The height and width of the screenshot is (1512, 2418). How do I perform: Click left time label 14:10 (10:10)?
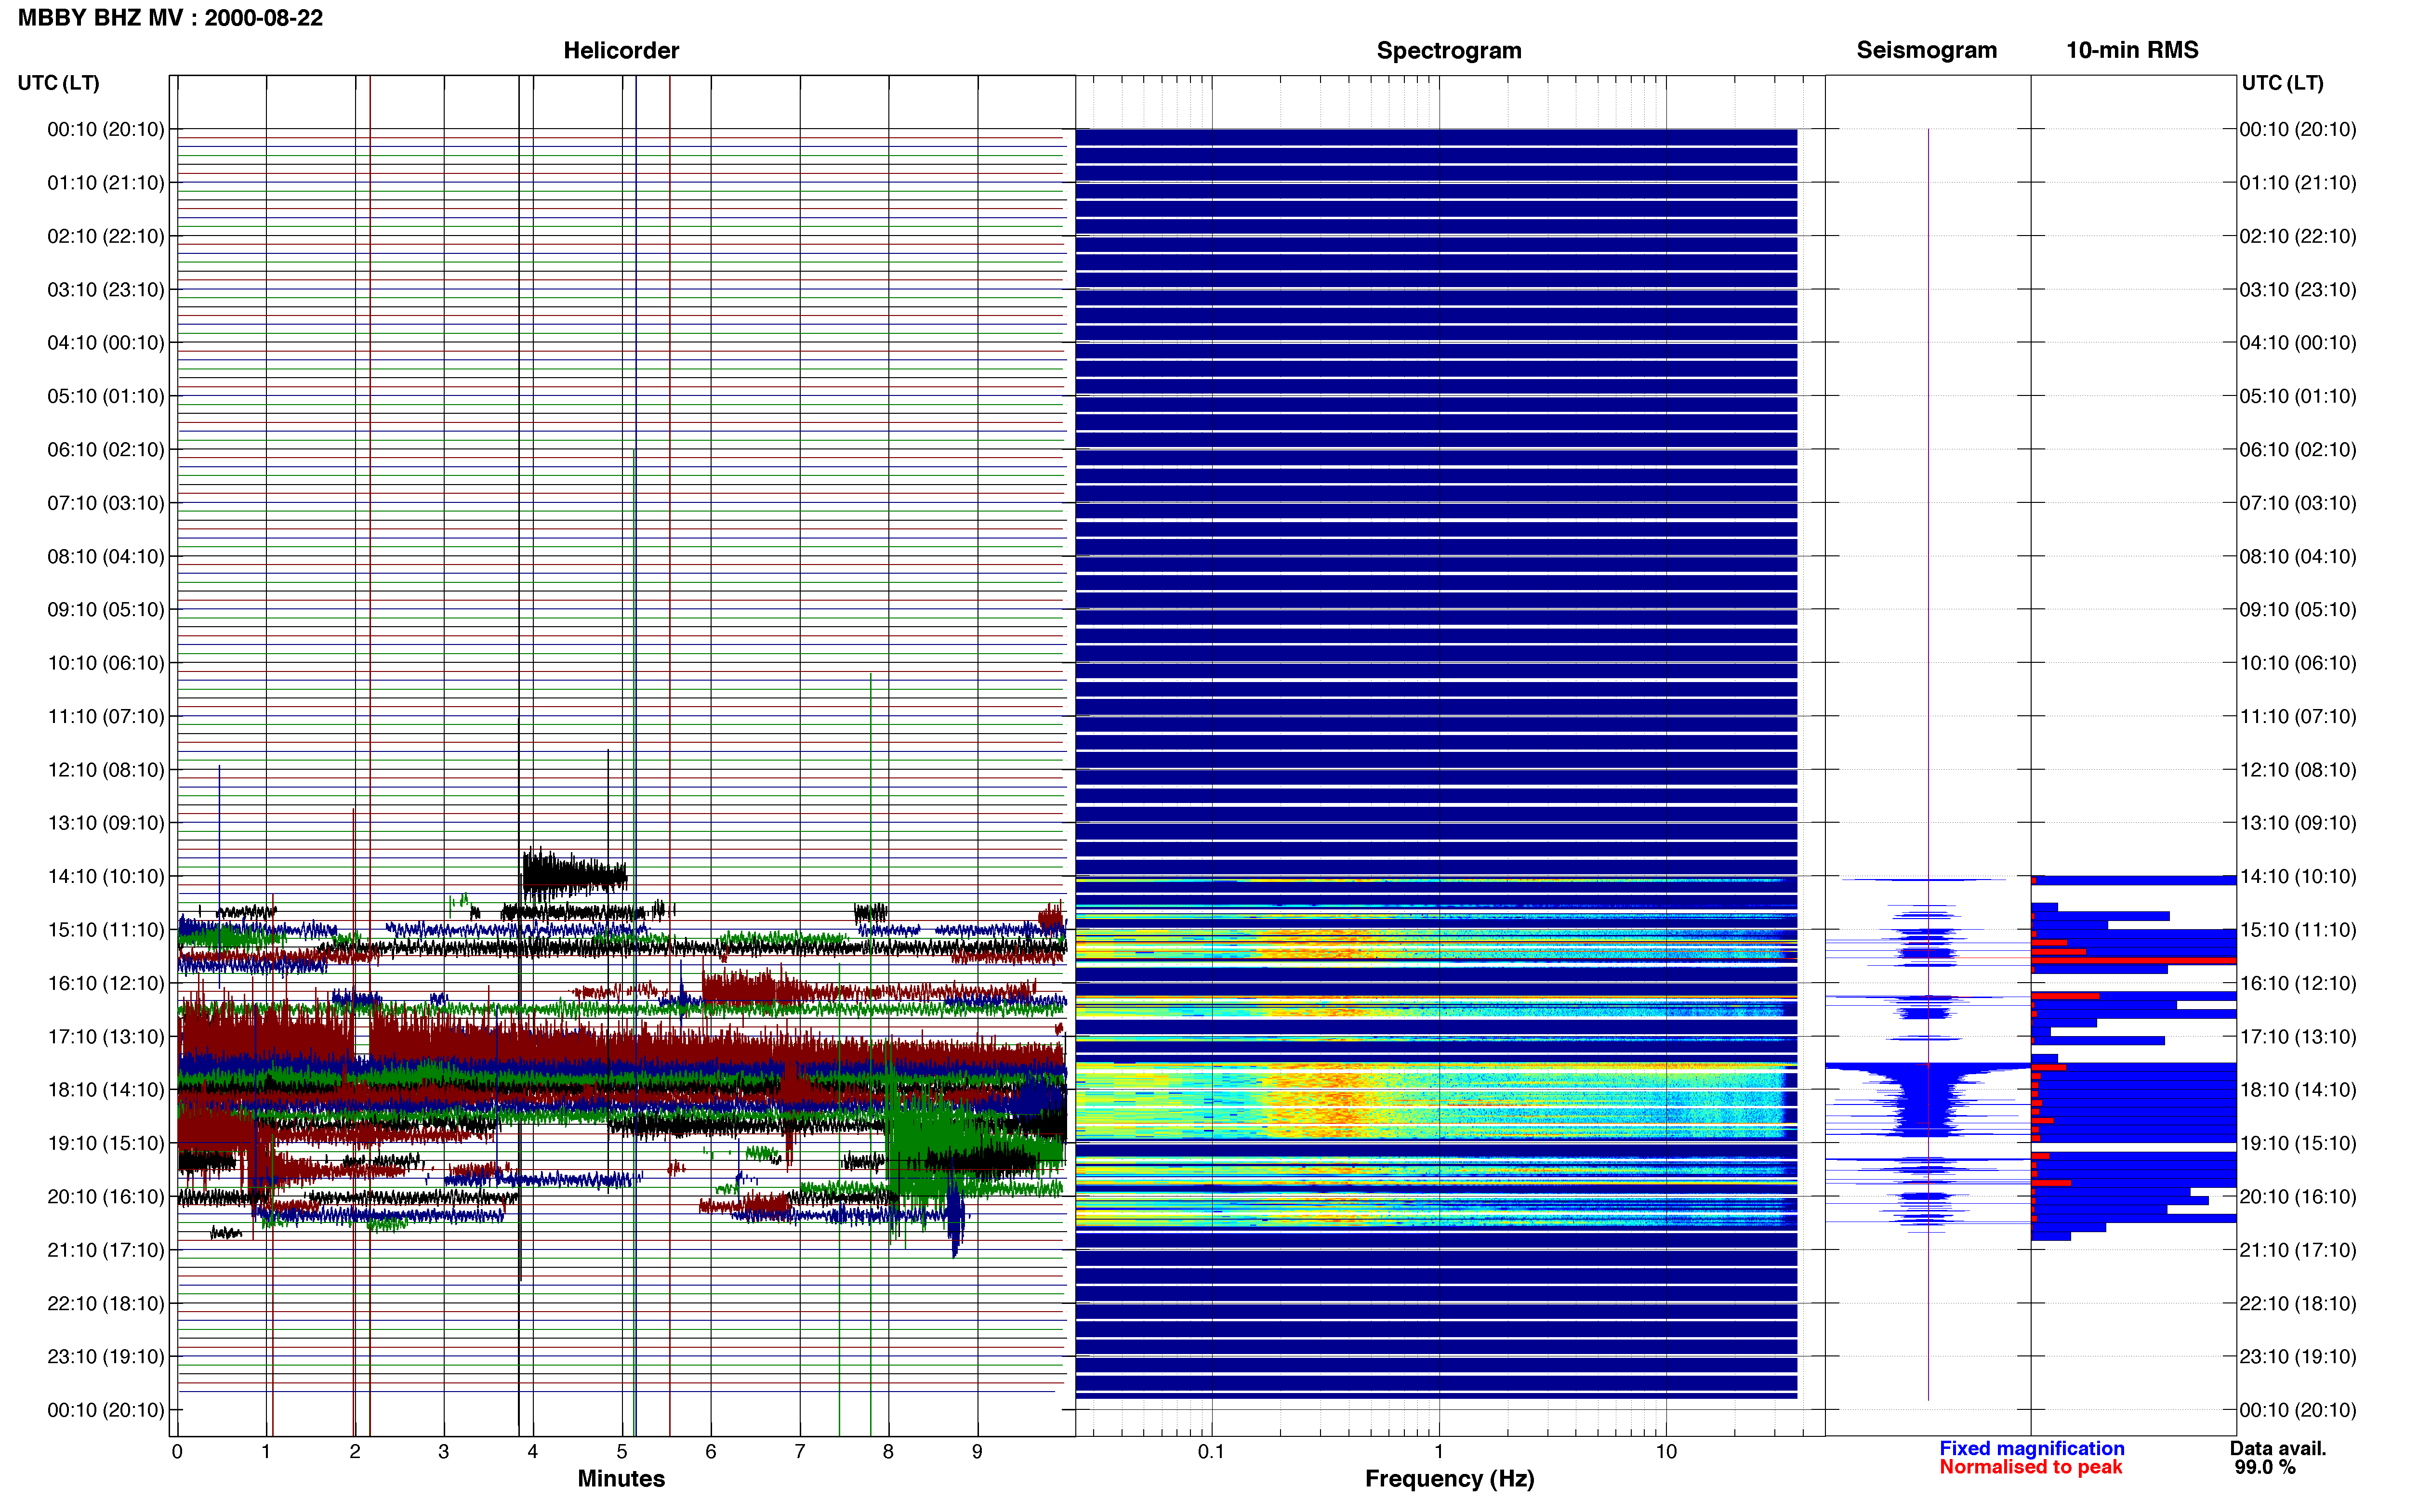[106, 876]
